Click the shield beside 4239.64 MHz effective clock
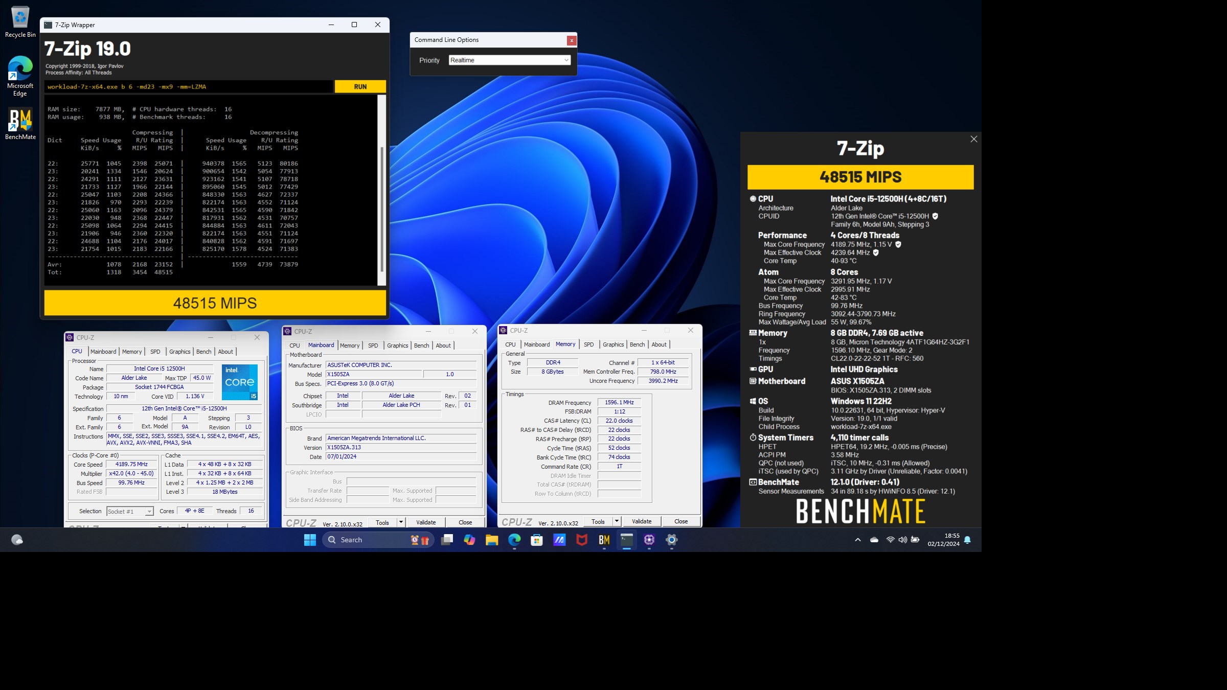Screen dimensions: 1227x690 876,252
